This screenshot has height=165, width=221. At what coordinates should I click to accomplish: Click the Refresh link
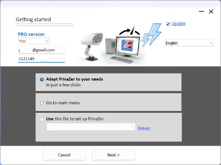(x=144, y=128)
